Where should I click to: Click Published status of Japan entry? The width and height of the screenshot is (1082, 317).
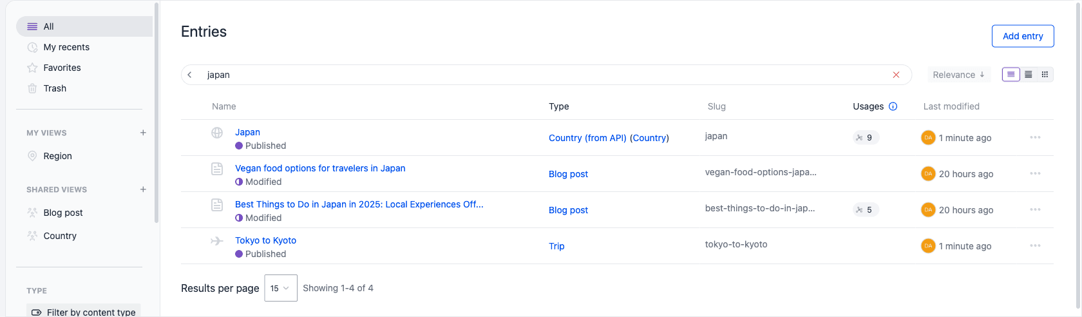click(x=261, y=146)
